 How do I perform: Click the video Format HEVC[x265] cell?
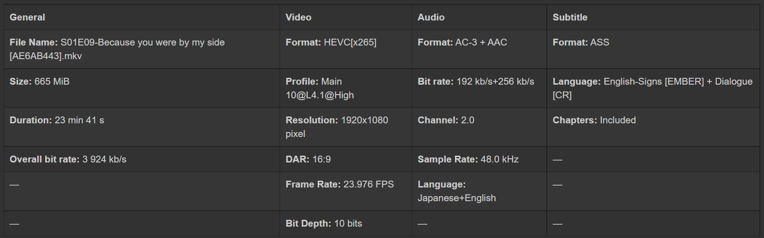pos(331,42)
